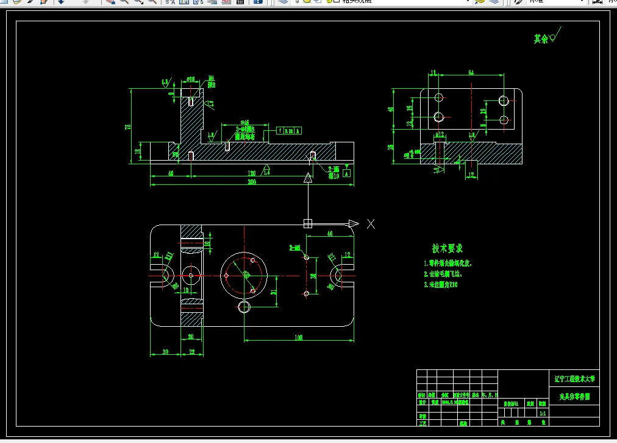Viewport: 617px width, 443px height.
Task: Select technical note line 1 text
Action: pyautogui.click(x=448, y=263)
